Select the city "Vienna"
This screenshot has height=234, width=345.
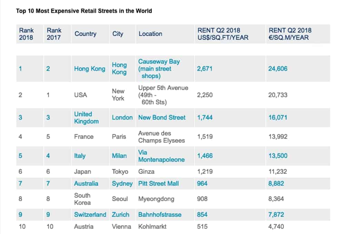pos(121,226)
